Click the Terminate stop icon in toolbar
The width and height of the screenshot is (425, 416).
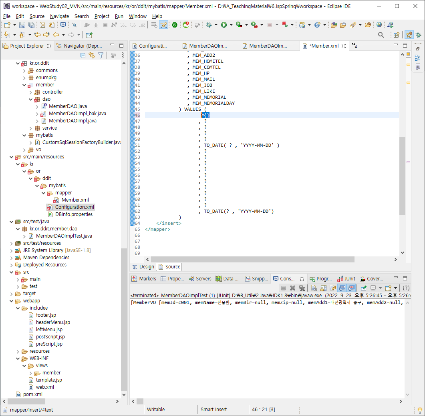point(105,25)
